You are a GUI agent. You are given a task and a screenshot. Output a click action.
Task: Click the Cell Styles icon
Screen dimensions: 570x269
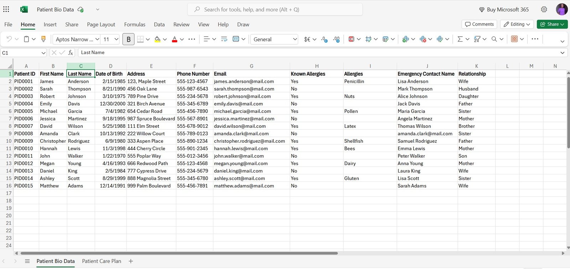369,39
